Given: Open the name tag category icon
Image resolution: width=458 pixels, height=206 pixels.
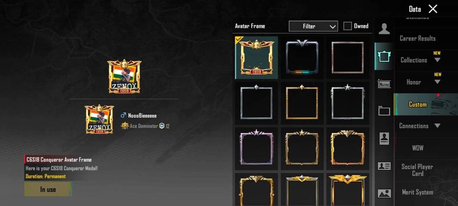Looking at the screenshot, I should tap(384, 84).
